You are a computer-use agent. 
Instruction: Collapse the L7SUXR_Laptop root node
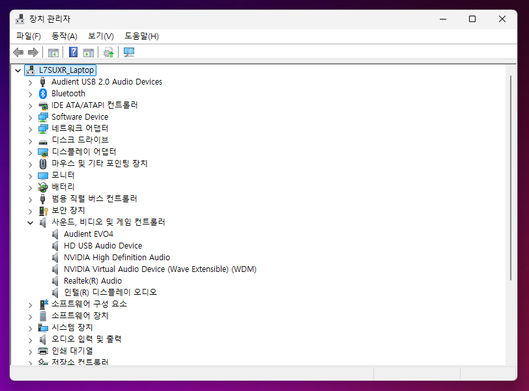click(18, 71)
